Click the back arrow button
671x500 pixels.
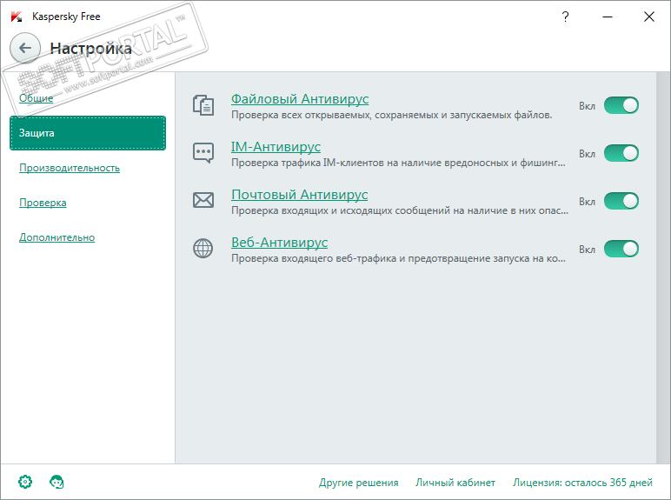tap(25, 48)
